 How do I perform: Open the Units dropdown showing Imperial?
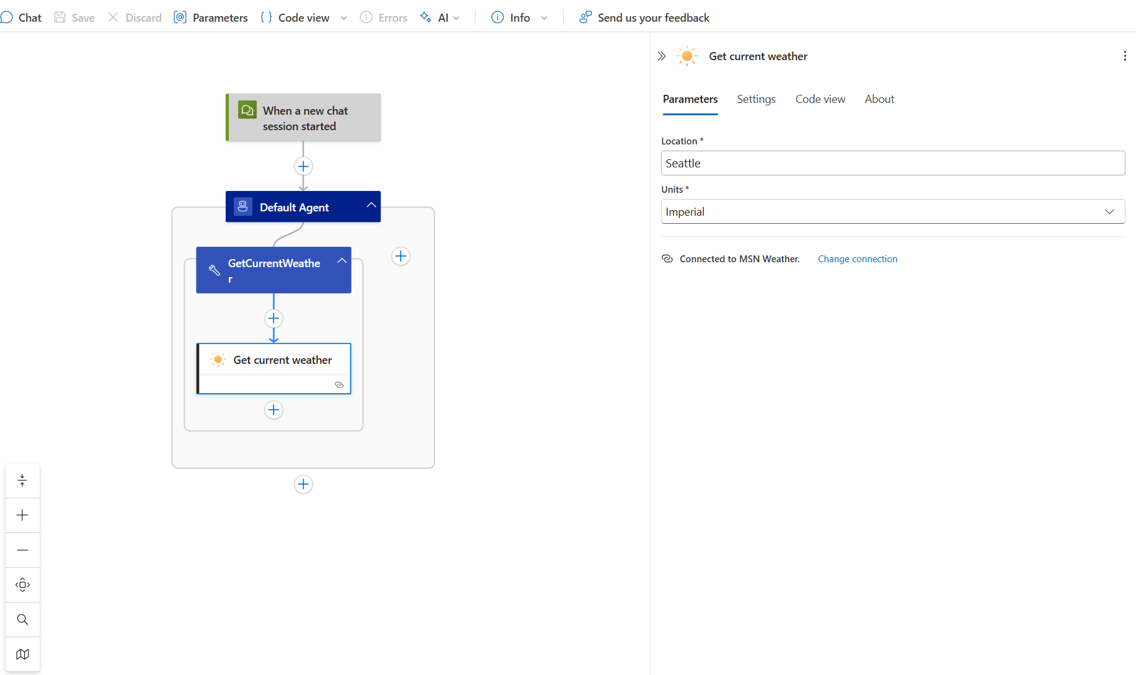click(x=892, y=211)
